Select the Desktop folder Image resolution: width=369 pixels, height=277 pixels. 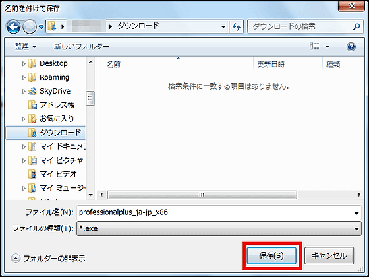click(53, 63)
